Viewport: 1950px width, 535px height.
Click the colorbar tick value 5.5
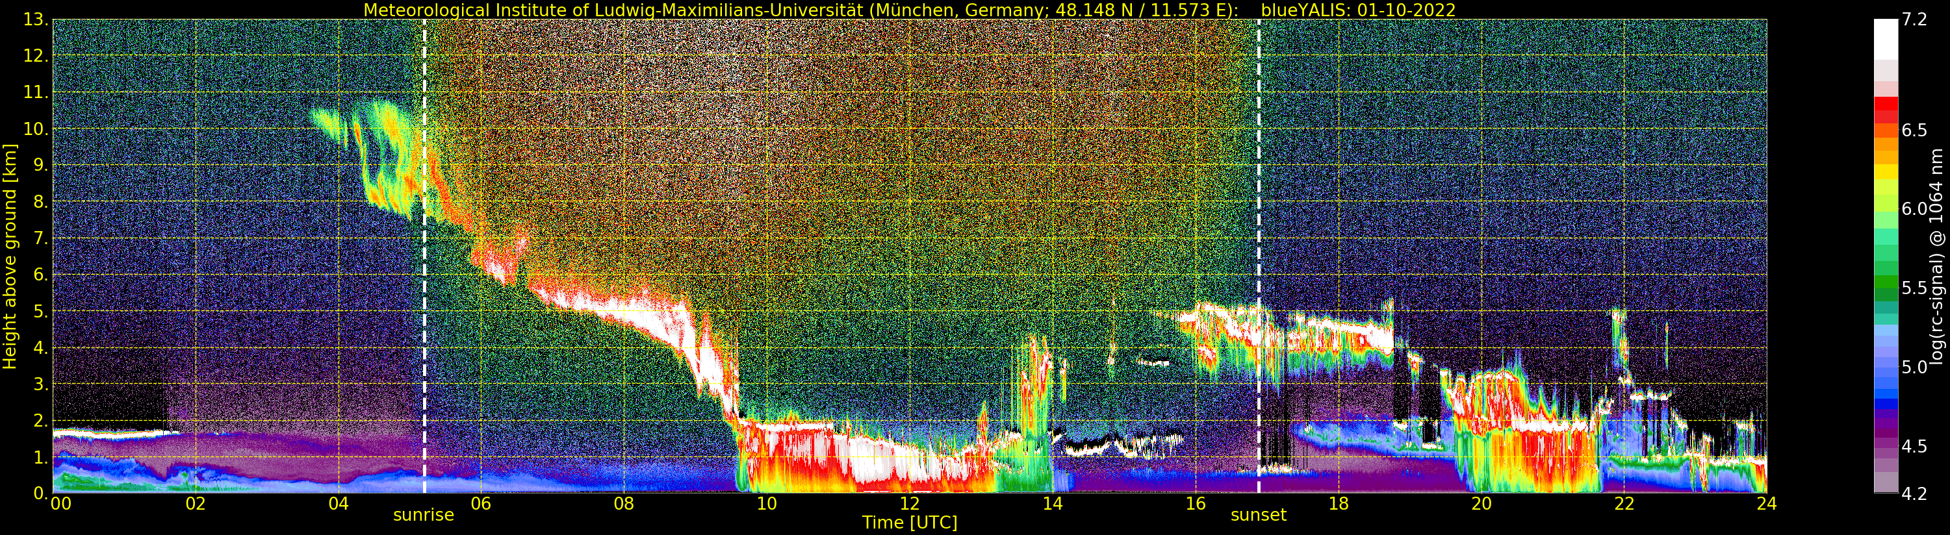pos(1914,288)
